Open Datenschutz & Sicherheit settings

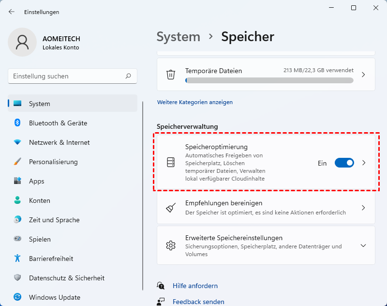pos(66,278)
